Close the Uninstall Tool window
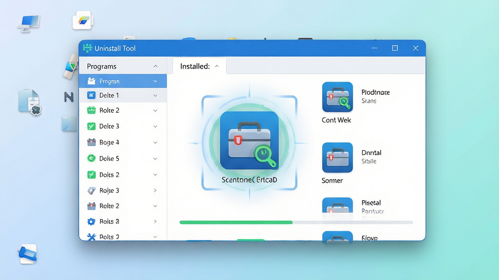Screen dimensions: 499x280 415,48
